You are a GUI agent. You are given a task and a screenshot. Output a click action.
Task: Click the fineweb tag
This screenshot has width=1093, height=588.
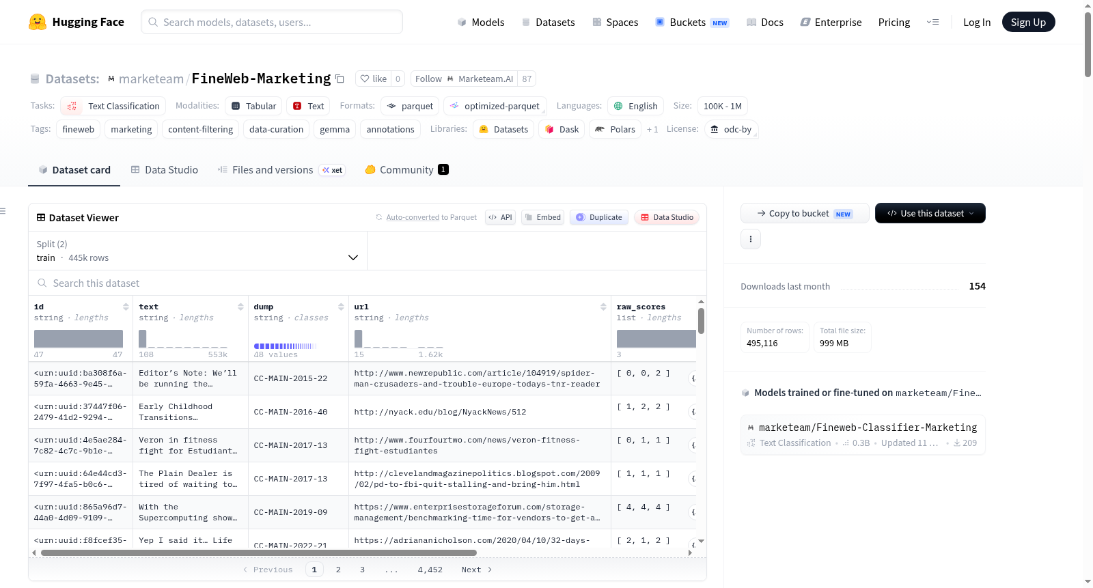point(79,129)
